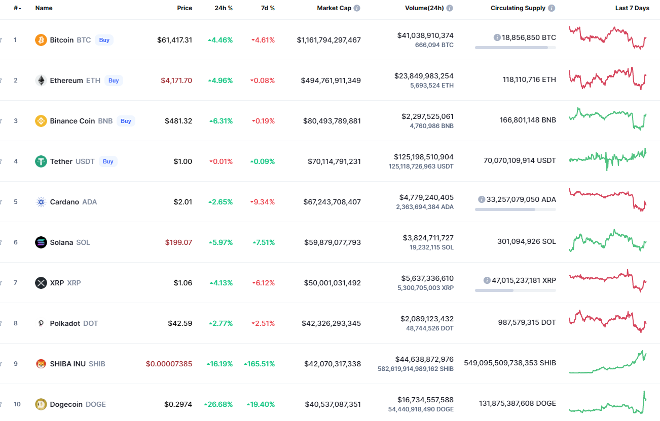
Task: Click the Solana logo icon
Action: [x=41, y=242]
